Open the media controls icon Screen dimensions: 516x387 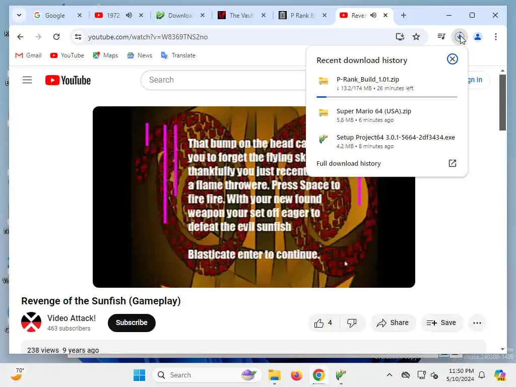click(441, 36)
